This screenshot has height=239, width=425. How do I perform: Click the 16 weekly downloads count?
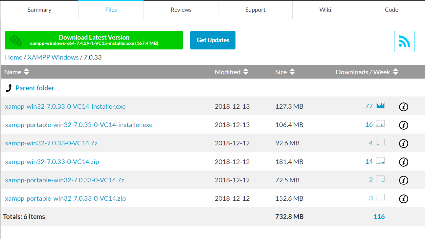(369, 124)
